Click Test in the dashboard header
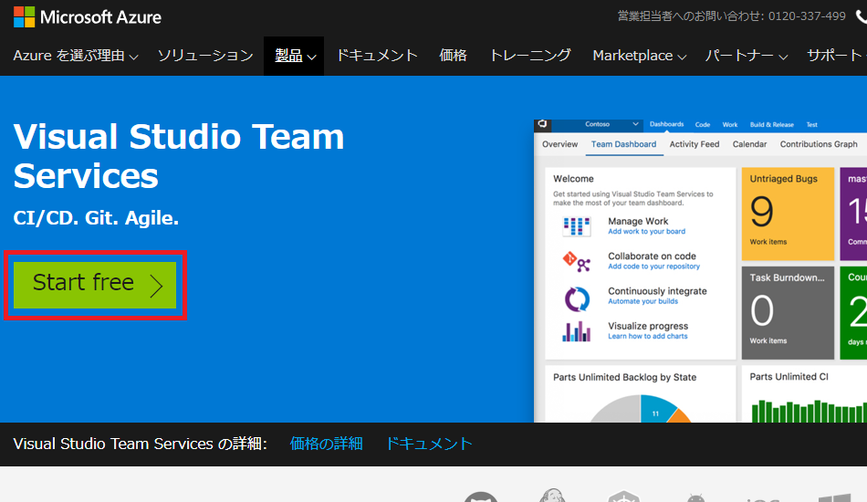867x502 pixels. (811, 124)
